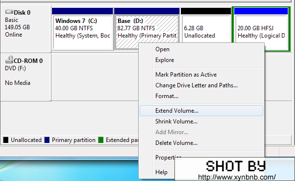
Task: Select Mark Partition as Active
Action: (201, 75)
